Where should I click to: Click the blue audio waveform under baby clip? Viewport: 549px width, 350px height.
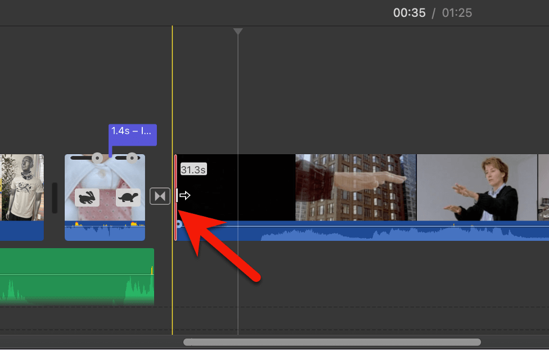coord(105,231)
